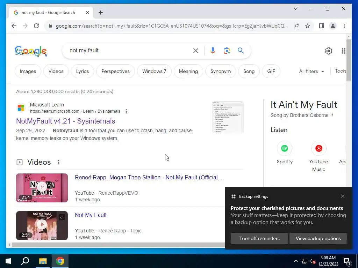The image size is (358, 268).
Task: Open the Action Center notifications icon
Action: 347,261
